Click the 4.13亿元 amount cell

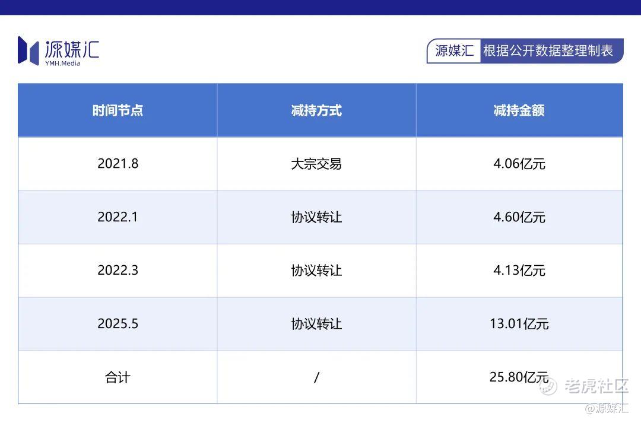point(519,271)
